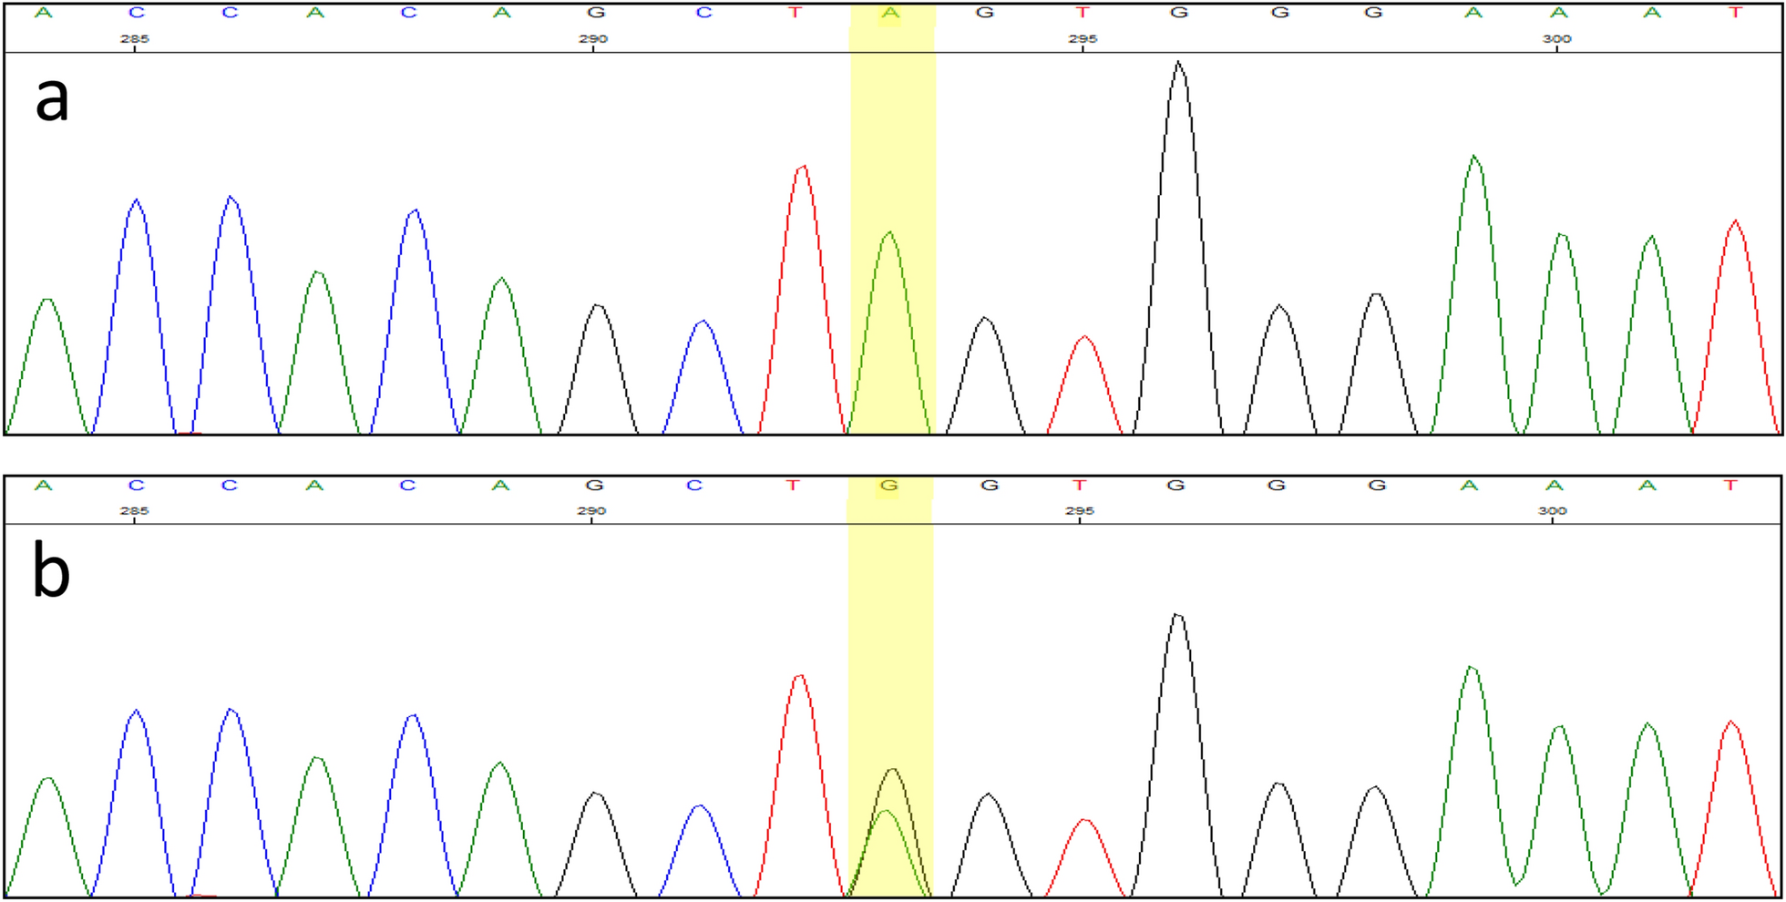Select position label 290 in panel a
The height and width of the screenshot is (902, 1786).
pyautogui.click(x=592, y=39)
